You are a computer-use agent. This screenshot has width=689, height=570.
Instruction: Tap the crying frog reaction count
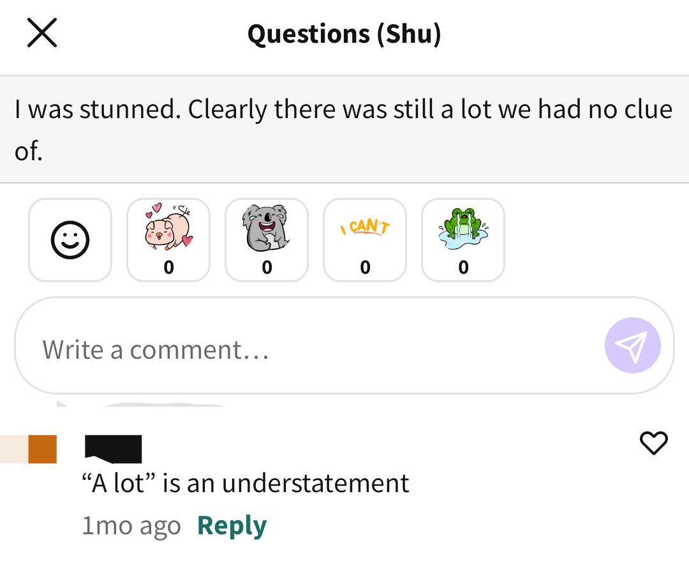click(464, 267)
